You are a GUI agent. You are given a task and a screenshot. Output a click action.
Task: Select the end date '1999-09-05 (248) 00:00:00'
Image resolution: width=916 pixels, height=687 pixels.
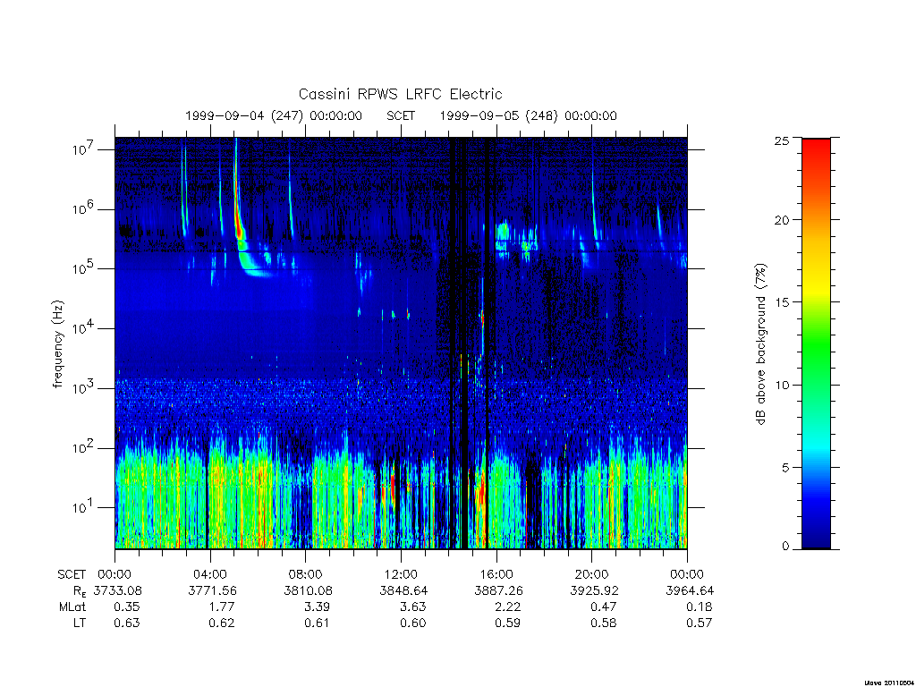coord(528,115)
